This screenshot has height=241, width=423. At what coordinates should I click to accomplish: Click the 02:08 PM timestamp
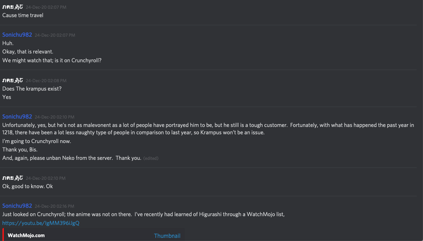pyautogui.click(x=46, y=80)
